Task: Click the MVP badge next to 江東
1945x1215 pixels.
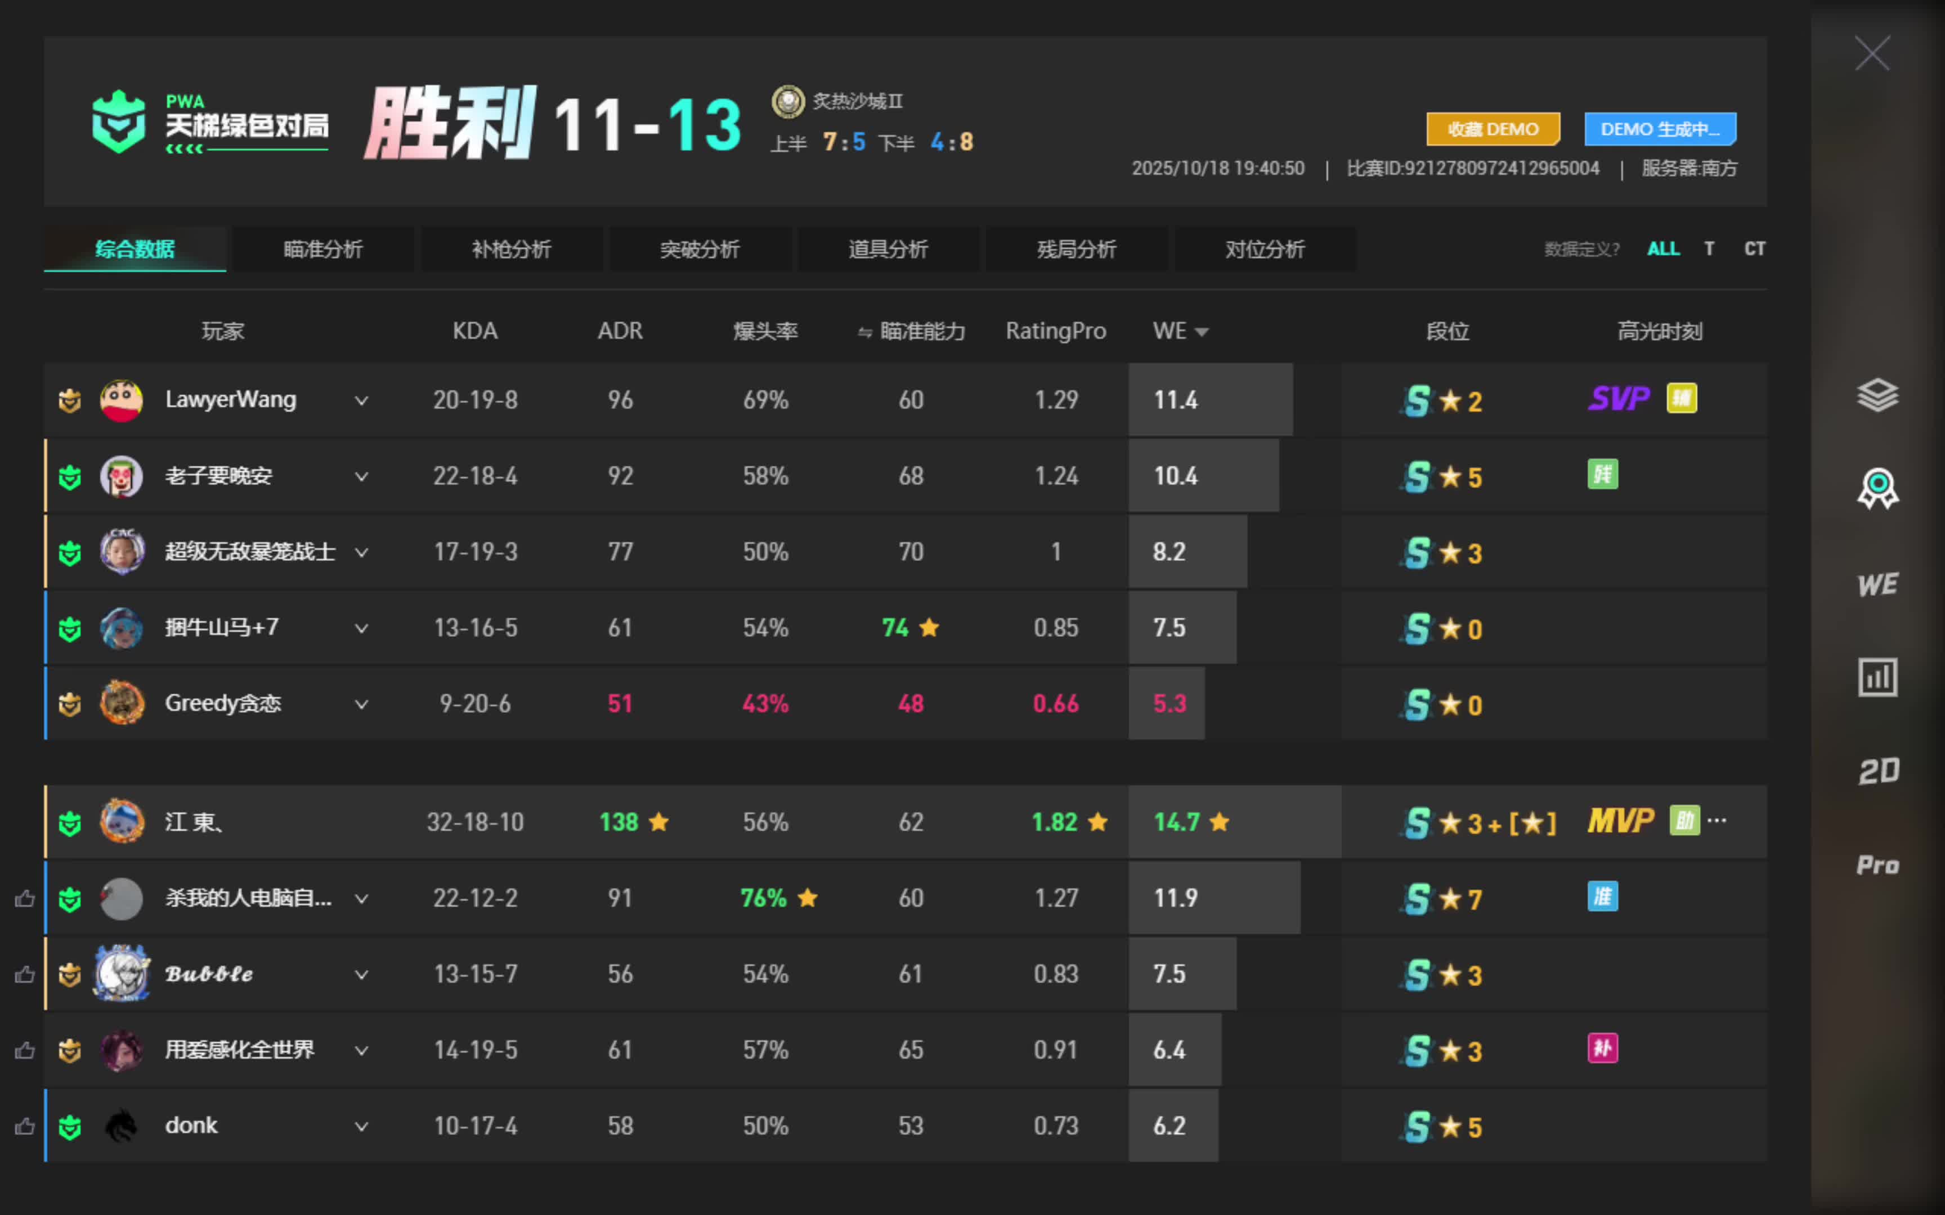Action: click(1618, 821)
